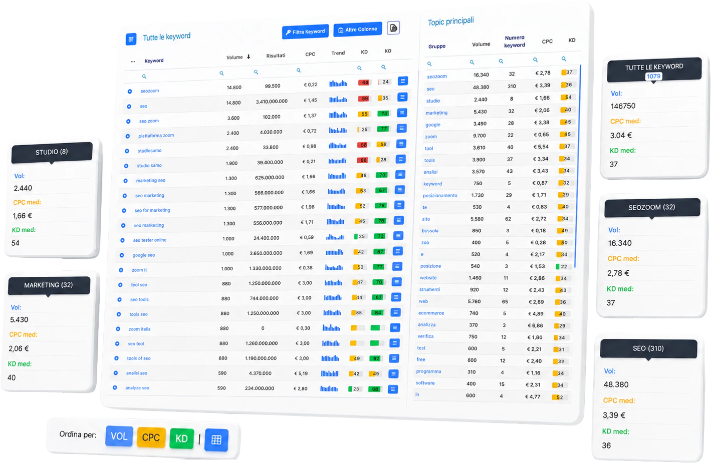
Task: Click the Topic principali table scrollbar
Action: [578, 165]
